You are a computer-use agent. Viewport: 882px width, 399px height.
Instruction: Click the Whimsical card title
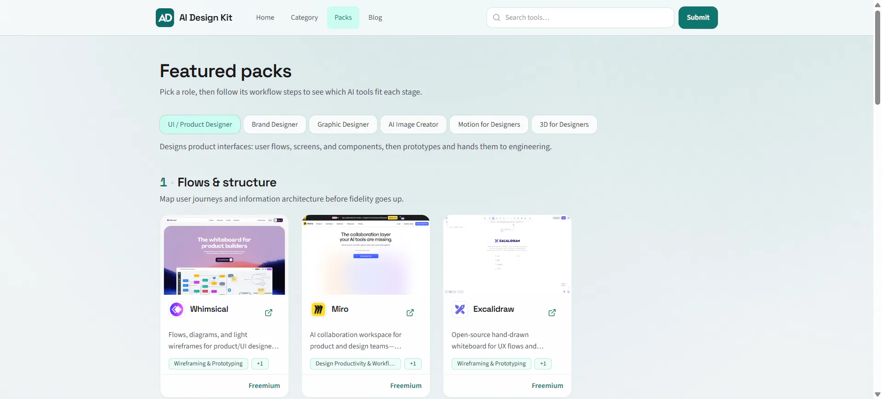[209, 309]
